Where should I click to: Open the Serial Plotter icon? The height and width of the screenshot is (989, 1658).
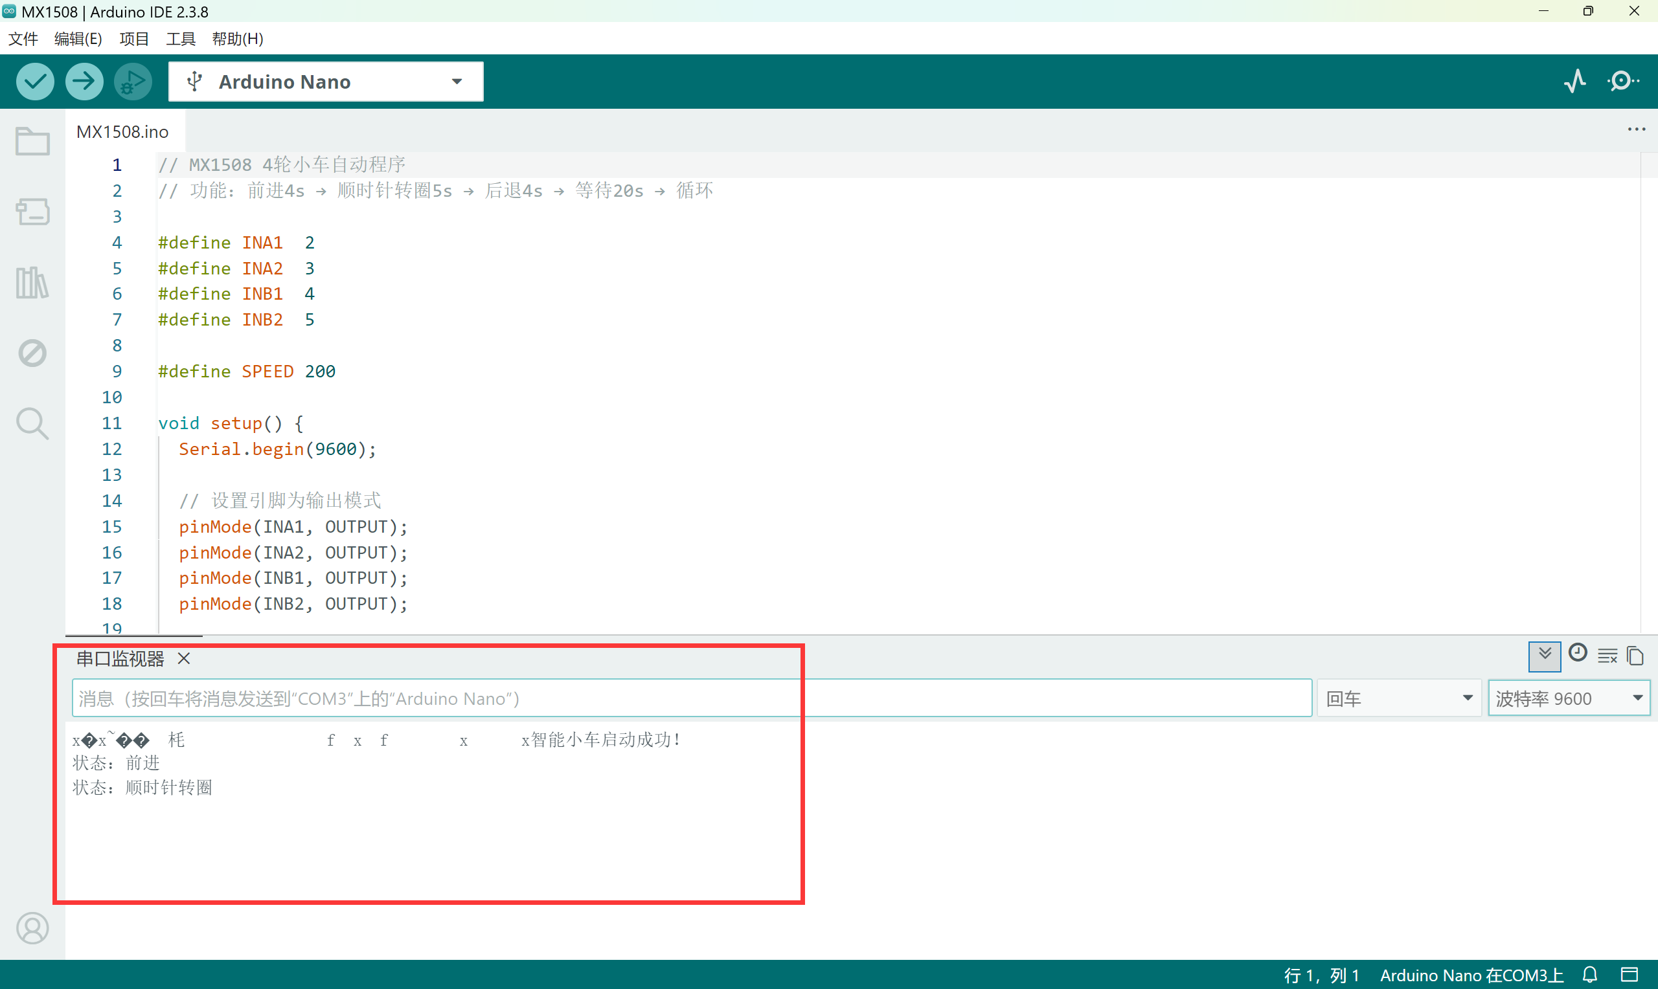click(1574, 82)
